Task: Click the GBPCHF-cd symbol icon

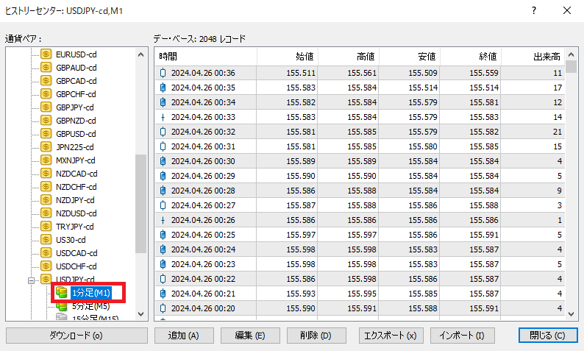Action: pos(46,94)
